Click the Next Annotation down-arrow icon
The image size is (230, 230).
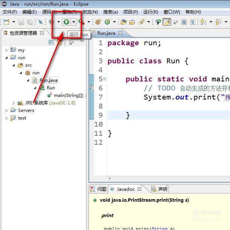[x=203, y=22]
